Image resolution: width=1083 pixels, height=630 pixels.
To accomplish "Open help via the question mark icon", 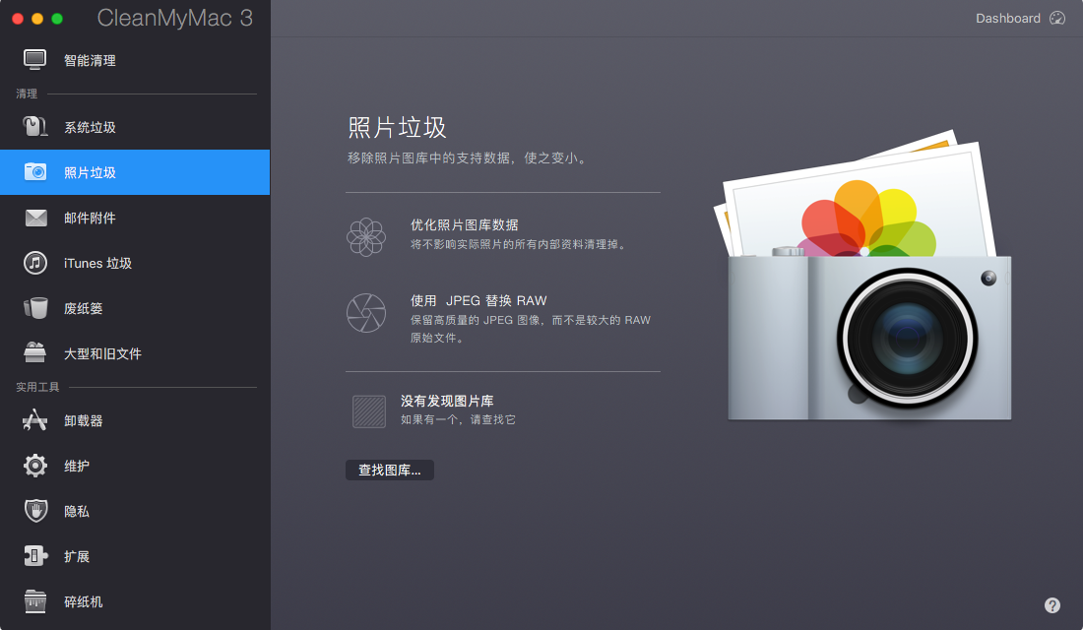I will [1051, 605].
